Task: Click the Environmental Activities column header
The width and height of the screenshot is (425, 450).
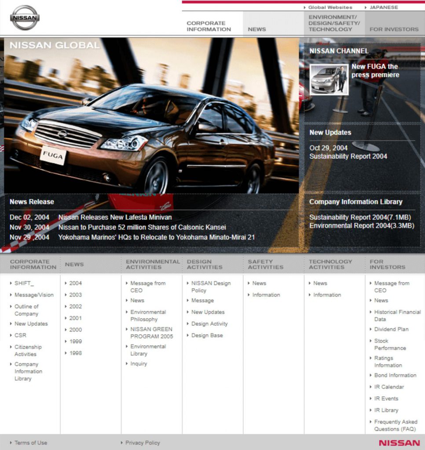Action: [x=153, y=264]
